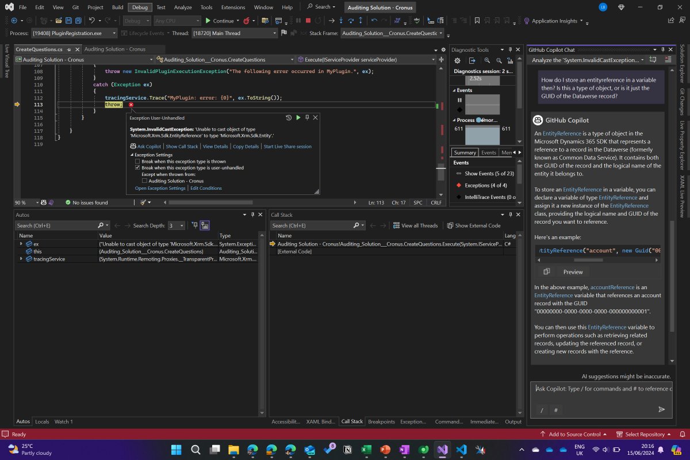The image size is (690, 460).
Task: Check the 'Auditing Solution - Cronus' exception checkbox
Action: point(144,181)
